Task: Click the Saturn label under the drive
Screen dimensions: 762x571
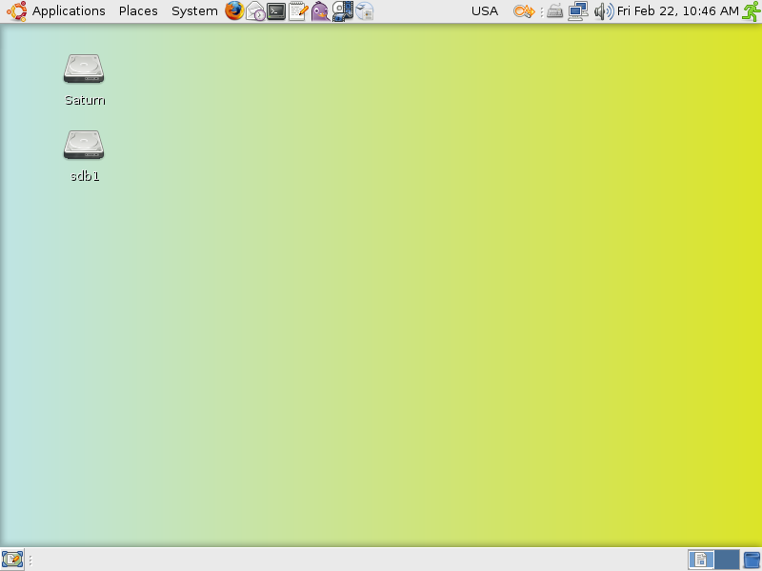Action: pyautogui.click(x=85, y=100)
